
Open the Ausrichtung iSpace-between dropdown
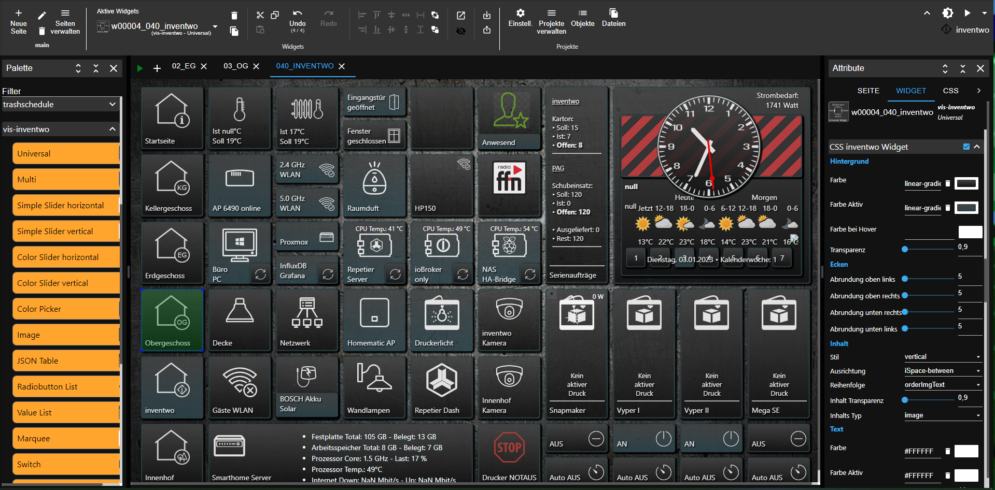pos(943,371)
